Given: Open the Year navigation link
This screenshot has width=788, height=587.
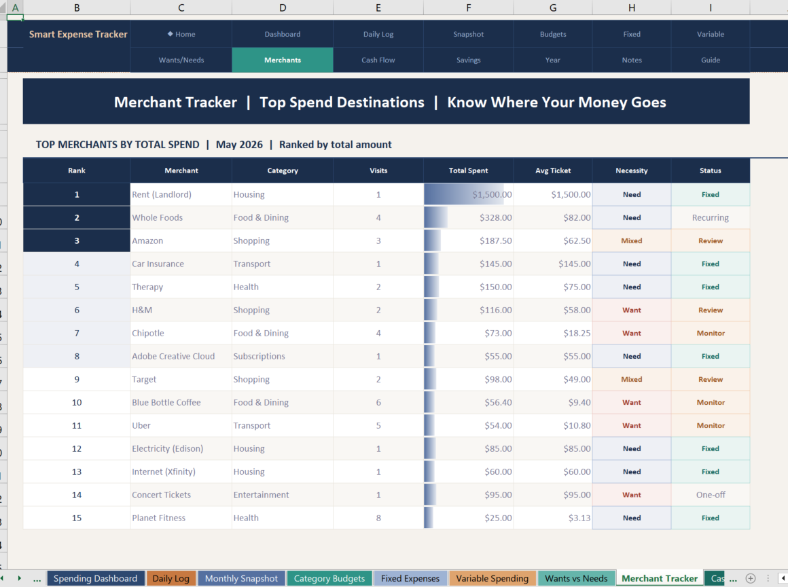Looking at the screenshot, I should point(553,60).
